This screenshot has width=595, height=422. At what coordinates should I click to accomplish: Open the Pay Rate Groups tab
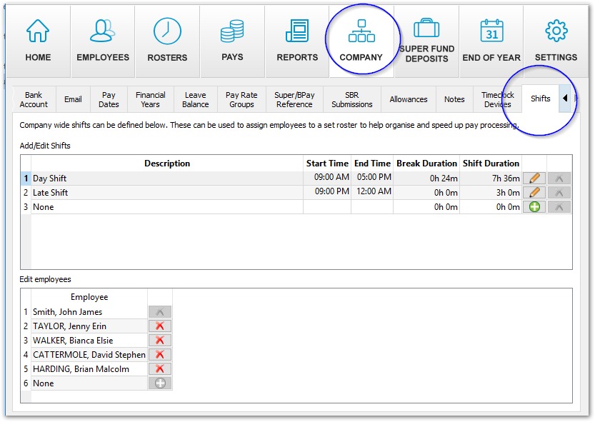(x=241, y=99)
